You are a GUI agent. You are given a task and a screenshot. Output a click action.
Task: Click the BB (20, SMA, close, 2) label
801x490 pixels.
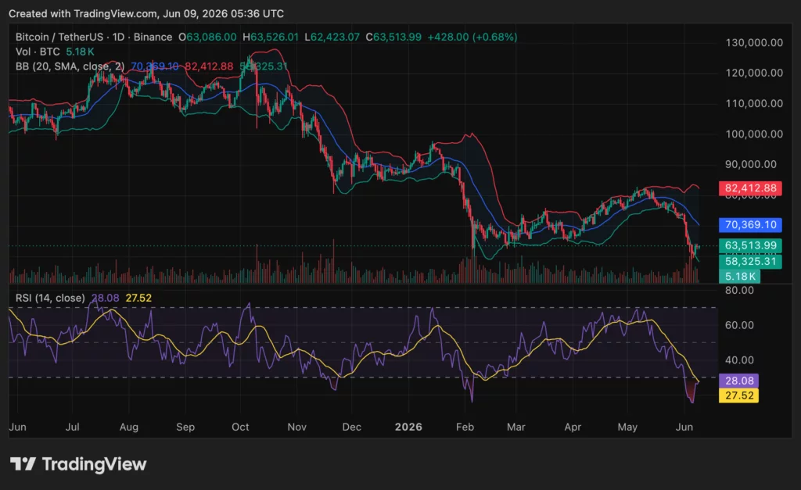70,66
